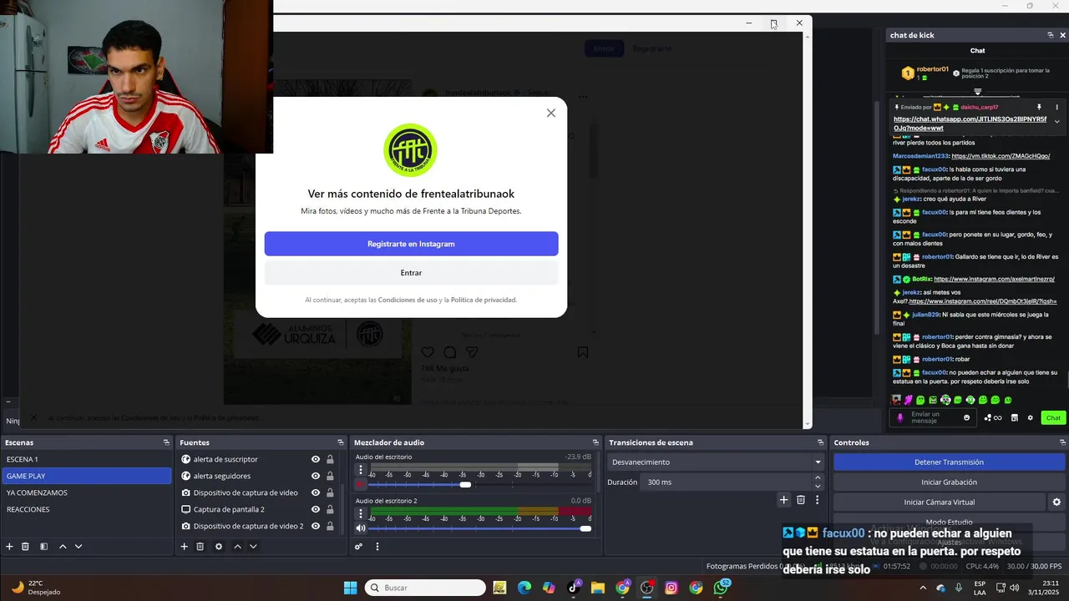The height and width of the screenshot is (601, 1069).
Task: Open virtual camera settings gear
Action: [1056, 502]
